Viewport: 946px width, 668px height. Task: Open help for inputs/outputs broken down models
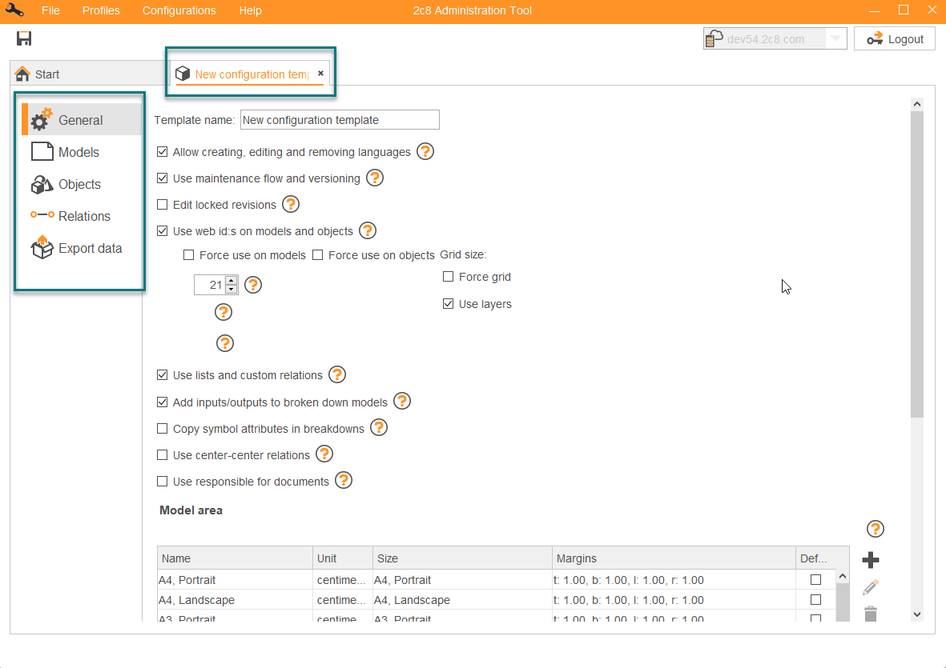pos(402,401)
